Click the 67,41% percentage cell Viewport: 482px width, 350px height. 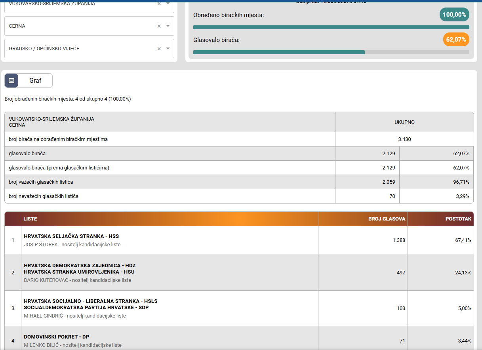point(441,240)
